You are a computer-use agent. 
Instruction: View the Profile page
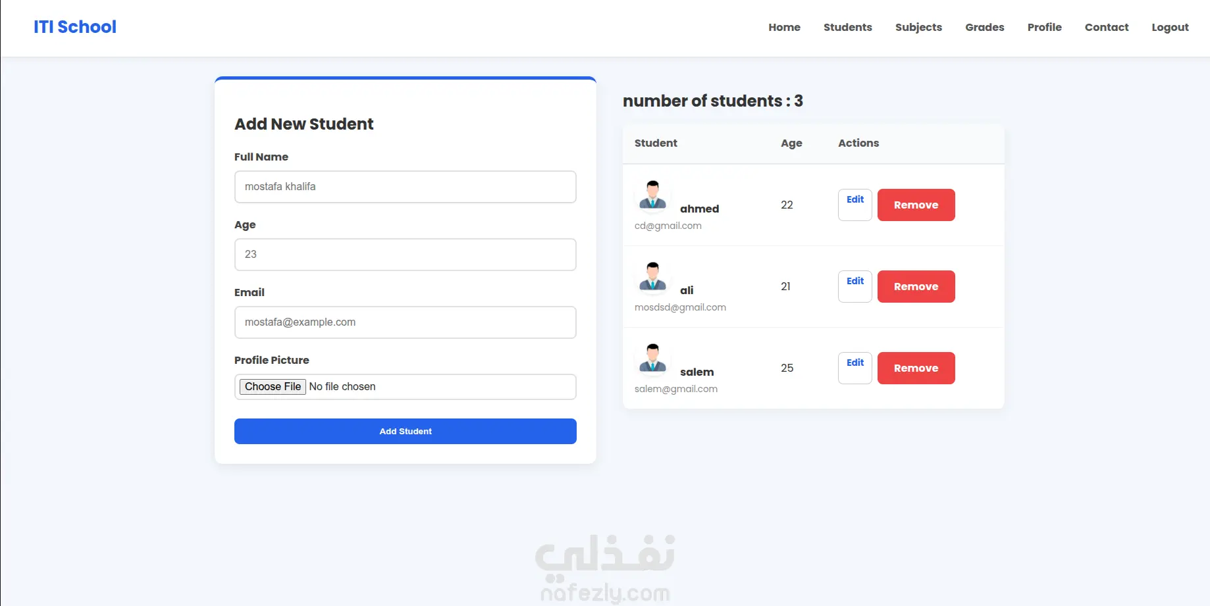coord(1044,27)
